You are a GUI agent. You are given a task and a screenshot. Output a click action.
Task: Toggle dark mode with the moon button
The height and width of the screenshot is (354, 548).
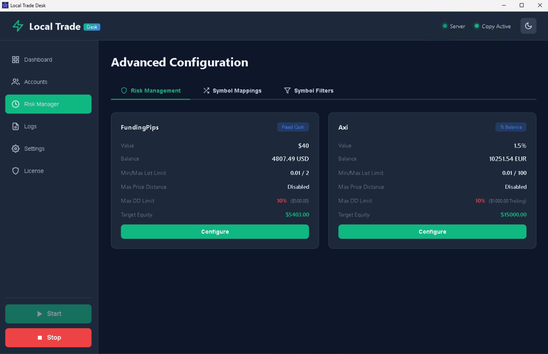(x=528, y=26)
